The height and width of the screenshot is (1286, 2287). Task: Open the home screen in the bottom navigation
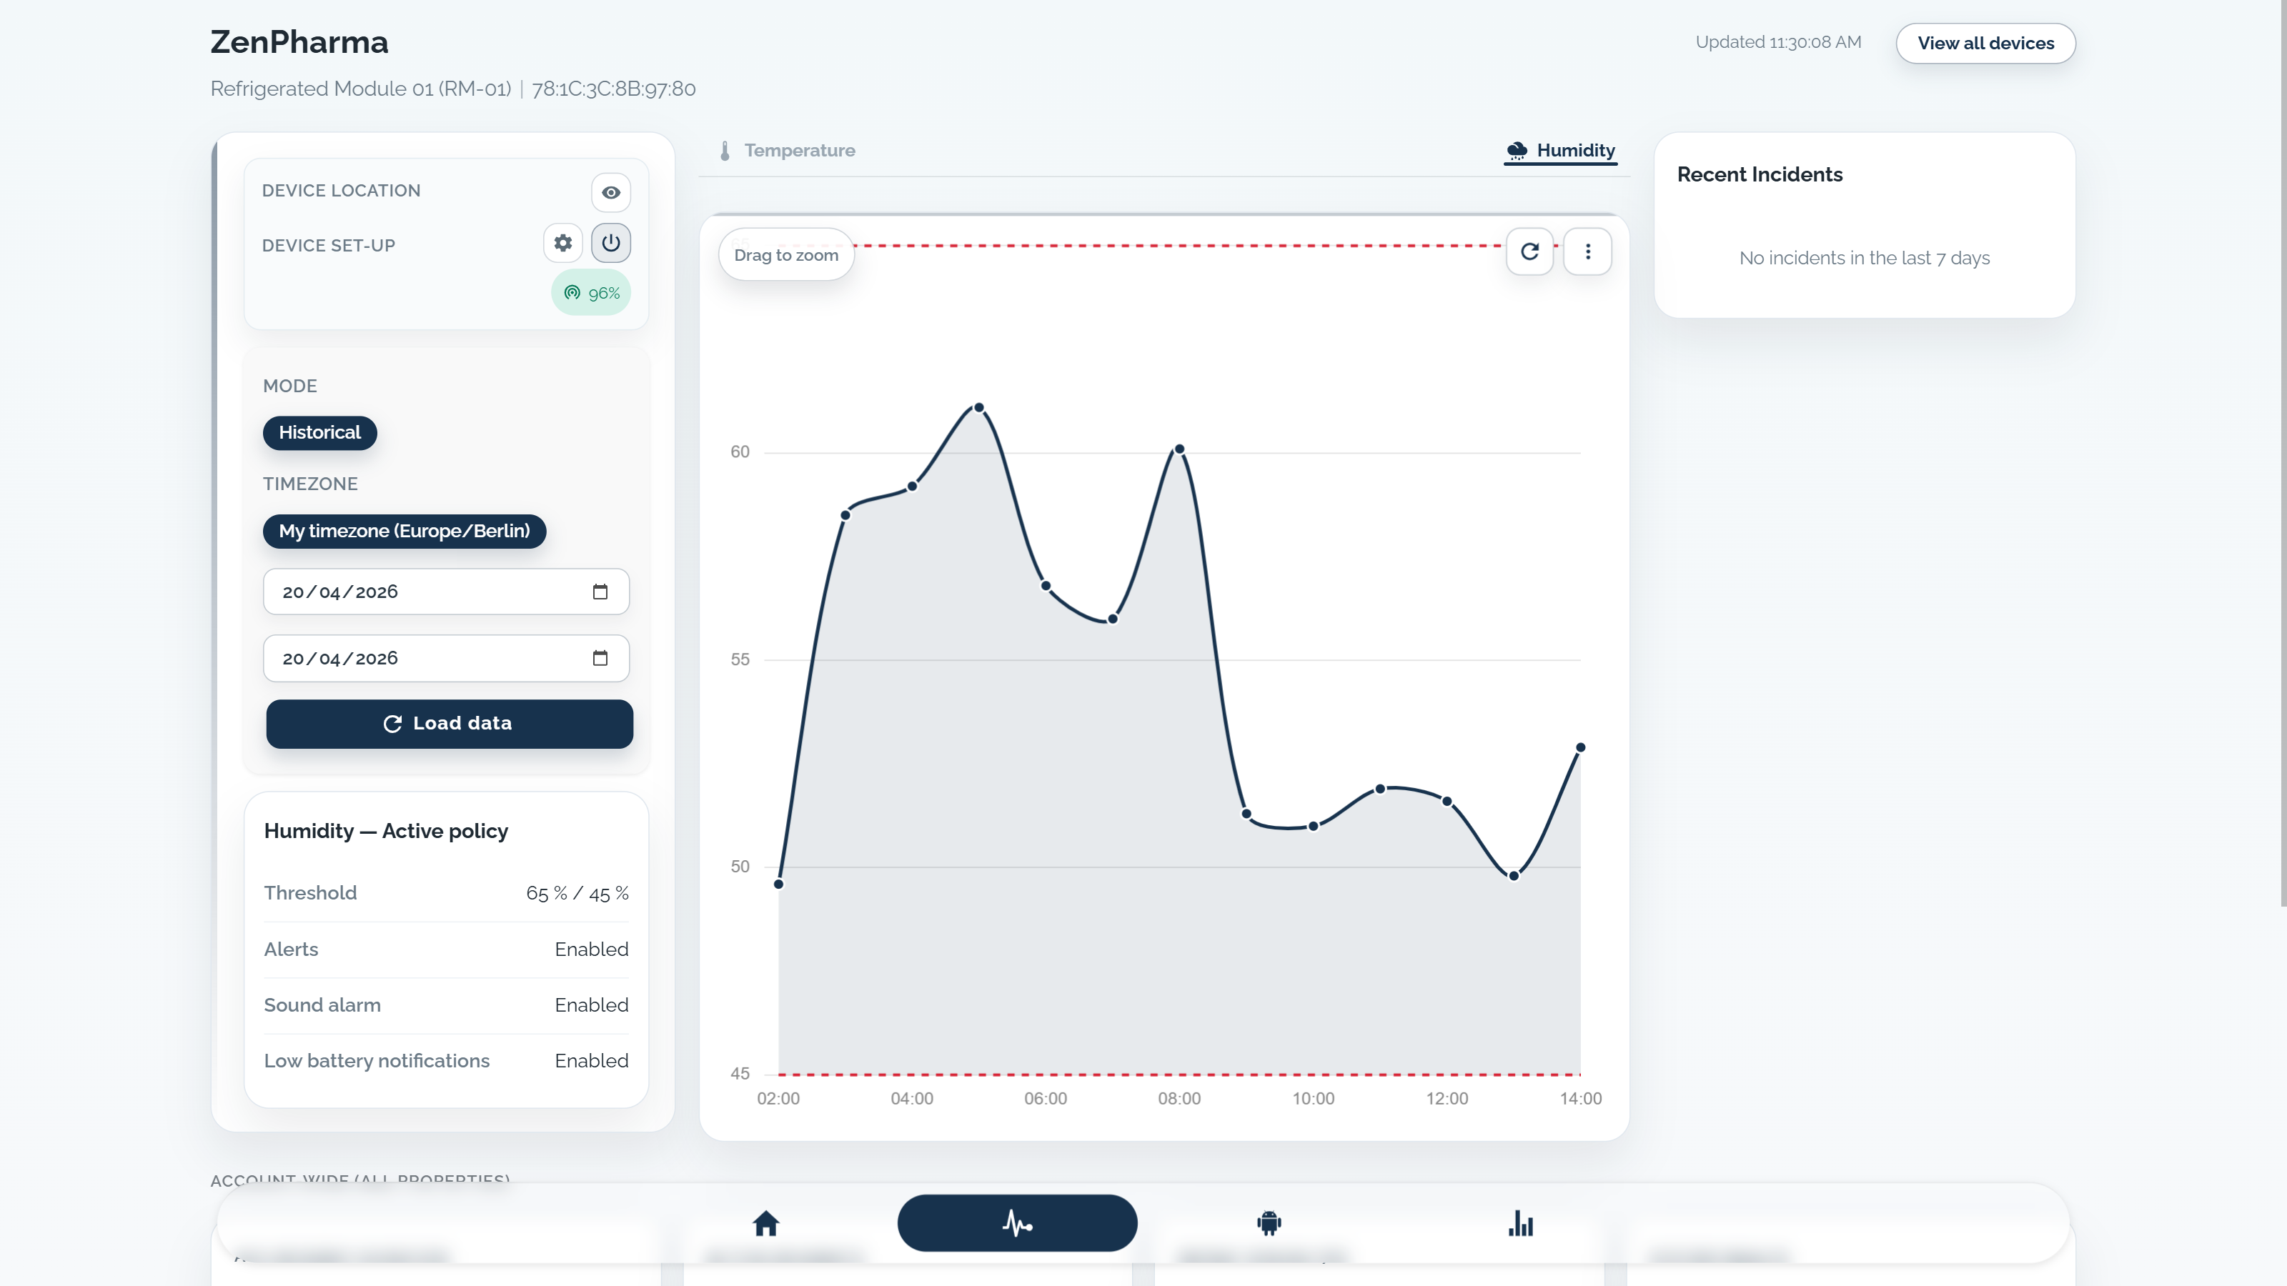click(767, 1223)
